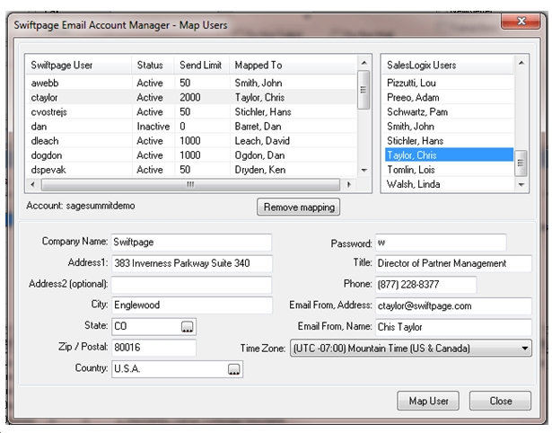Select Walsh, Linda in SalesLogix Users

(x=448, y=184)
